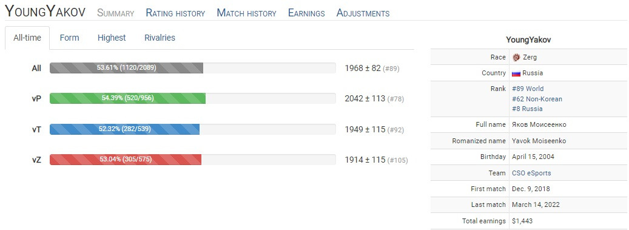Click the gray All win-rate bar
Image resolution: width=629 pixels, height=230 pixels.
pos(126,68)
